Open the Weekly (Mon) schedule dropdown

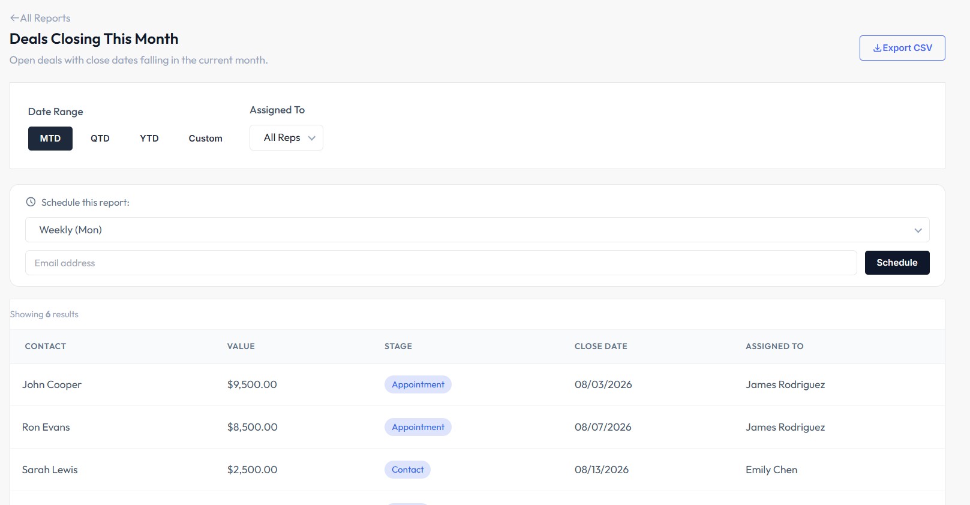[x=478, y=230]
